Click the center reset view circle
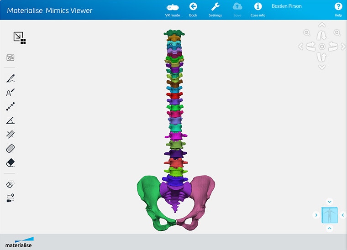This screenshot has height=250, width=347. click(322, 47)
